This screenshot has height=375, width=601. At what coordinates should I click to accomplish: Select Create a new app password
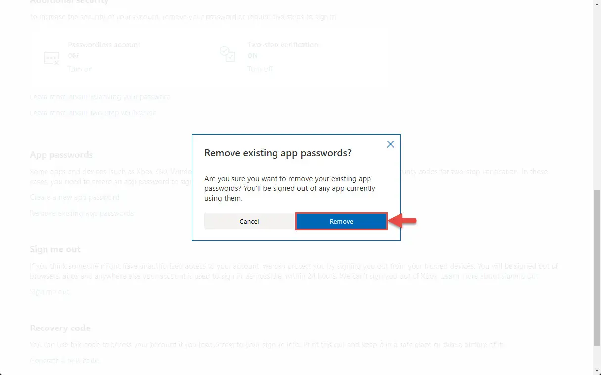[75, 197]
